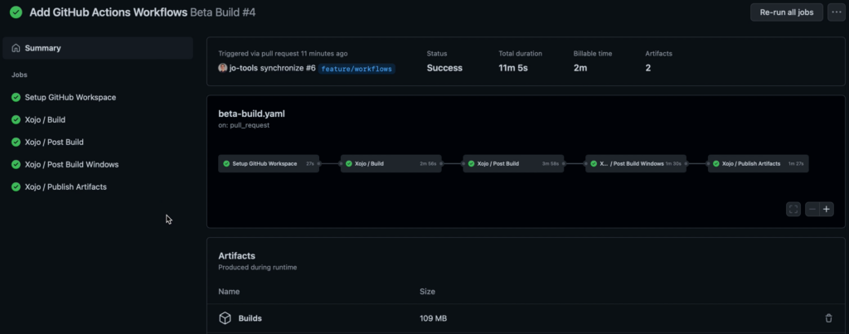Click the 109 MB size value

click(433, 318)
